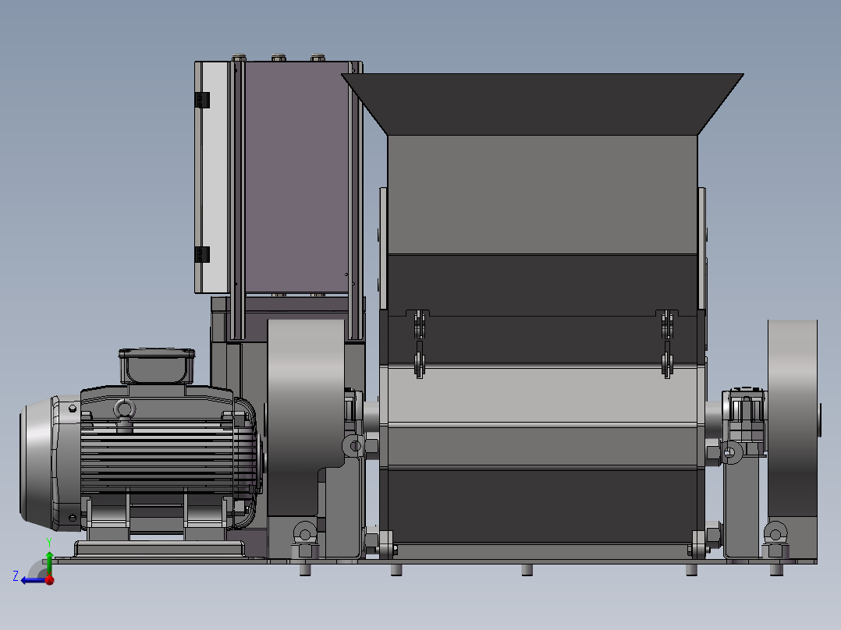Select the motor terminal box on top

pyautogui.click(x=156, y=366)
